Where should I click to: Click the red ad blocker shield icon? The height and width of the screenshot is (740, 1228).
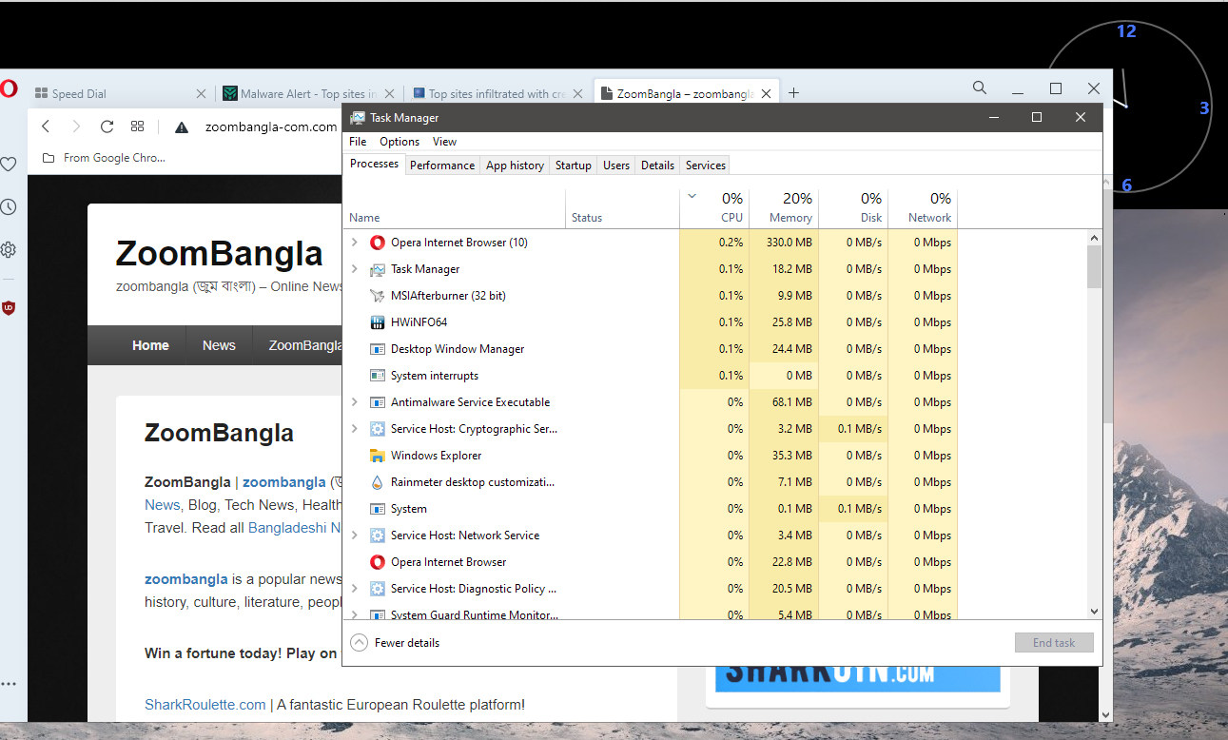(x=9, y=307)
